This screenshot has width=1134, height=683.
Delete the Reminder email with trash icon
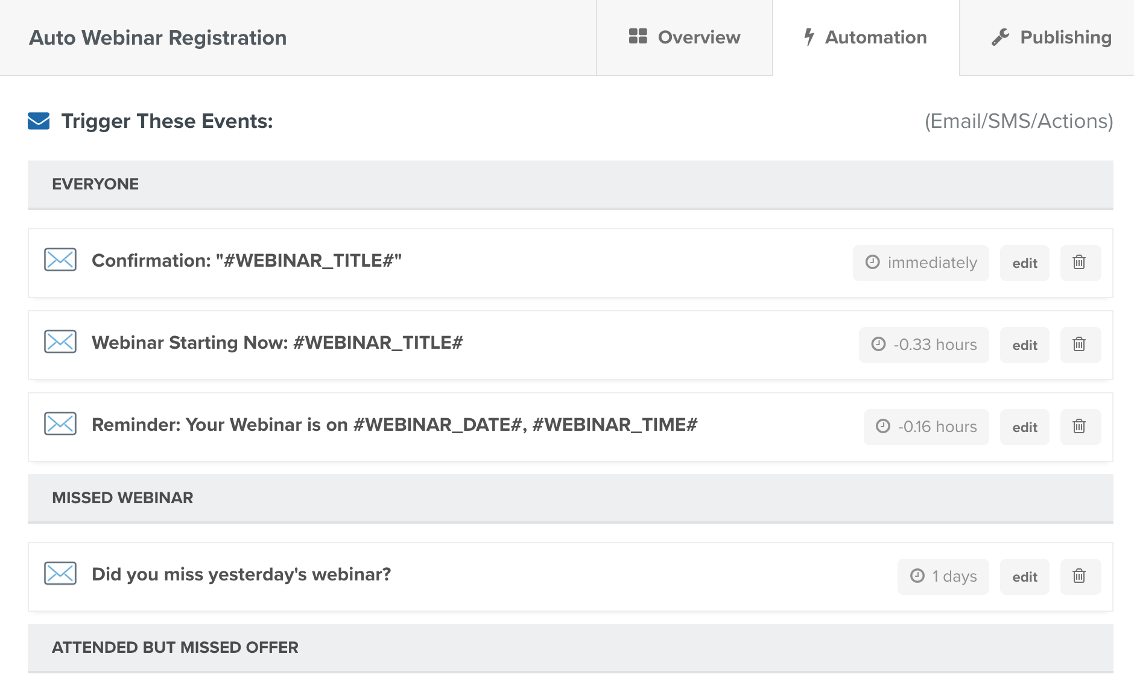point(1080,427)
